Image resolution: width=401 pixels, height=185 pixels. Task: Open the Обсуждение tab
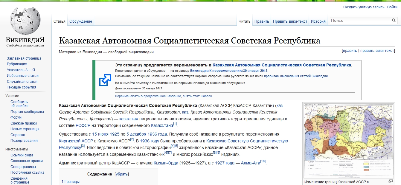pos(80,21)
